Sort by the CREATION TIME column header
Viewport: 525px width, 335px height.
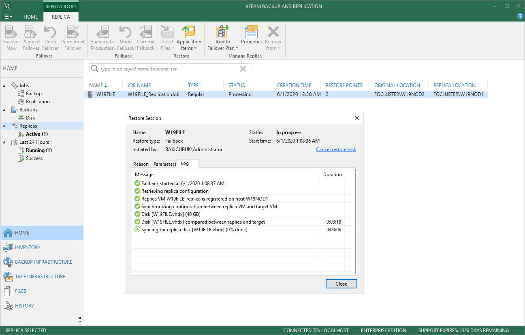[294, 85]
